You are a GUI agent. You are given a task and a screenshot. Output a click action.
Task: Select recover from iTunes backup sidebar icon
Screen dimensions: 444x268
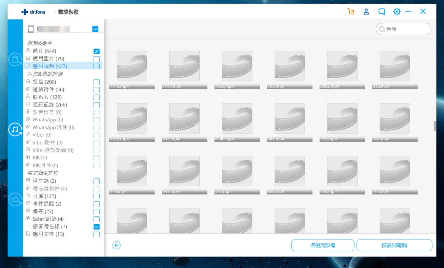pos(15,130)
